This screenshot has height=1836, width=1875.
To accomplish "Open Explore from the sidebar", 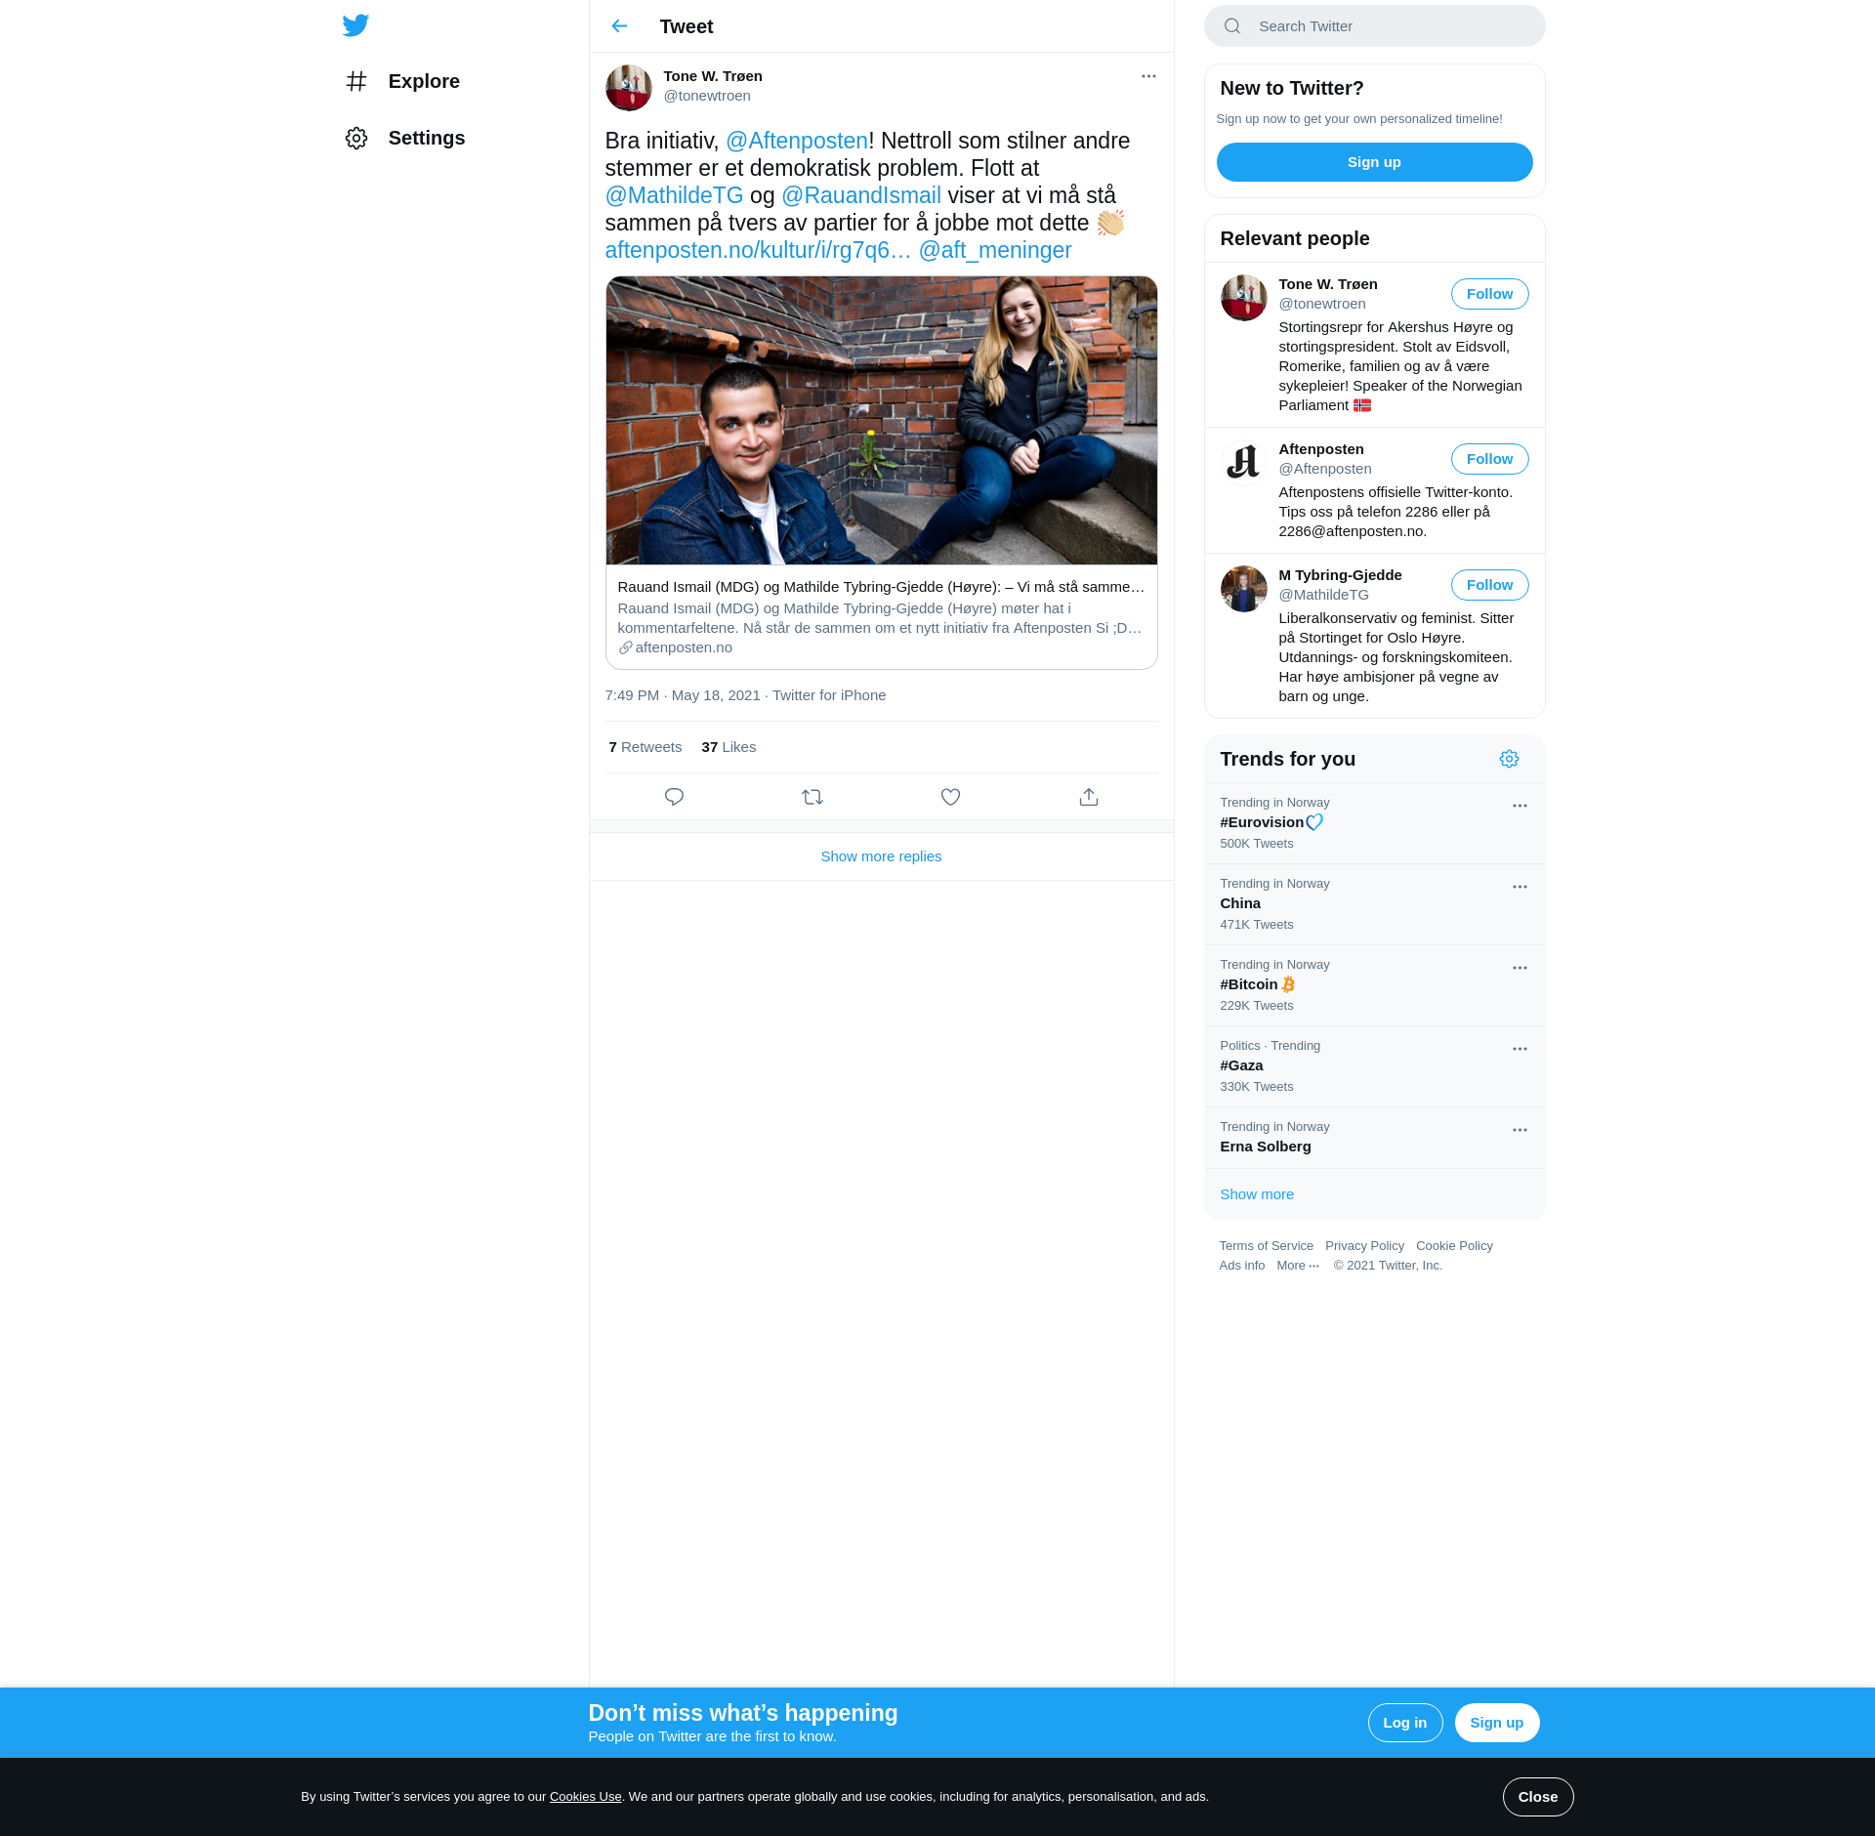I will [x=402, y=81].
